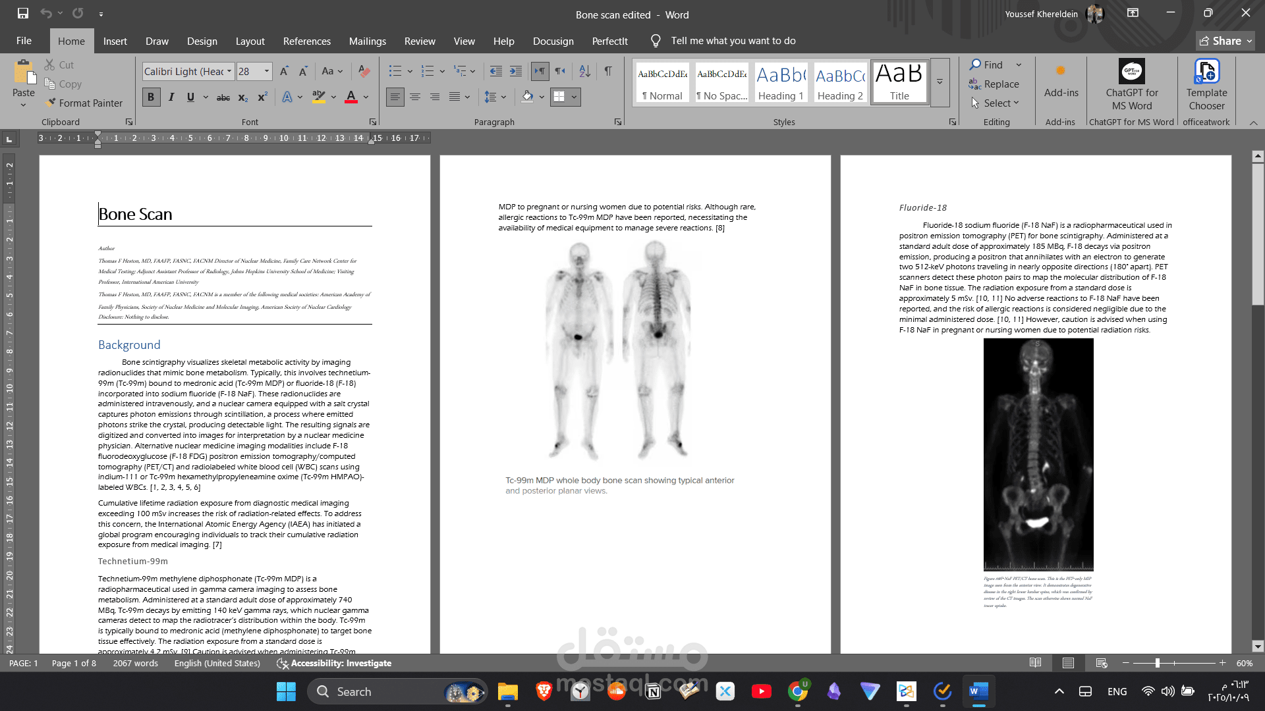Click Windows Start button
The width and height of the screenshot is (1265, 711).
coord(286,691)
